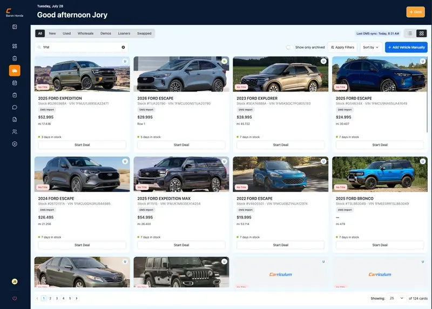Select the New tab
432x309 pixels.
[52, 34]
